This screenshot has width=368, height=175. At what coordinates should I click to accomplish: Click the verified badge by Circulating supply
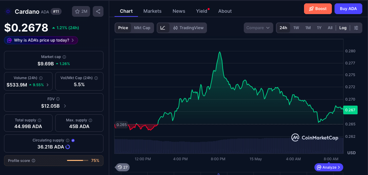[x=73, y=140]
